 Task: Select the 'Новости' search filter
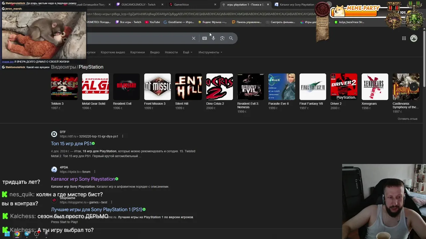pyautogui.click(x=171, y=52)
